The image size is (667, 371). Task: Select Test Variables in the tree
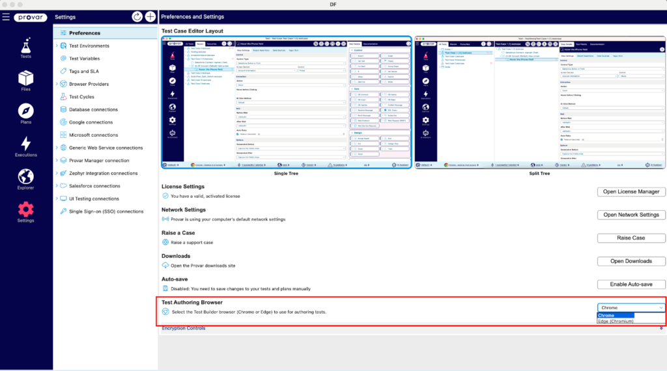(x=84, y=58)
